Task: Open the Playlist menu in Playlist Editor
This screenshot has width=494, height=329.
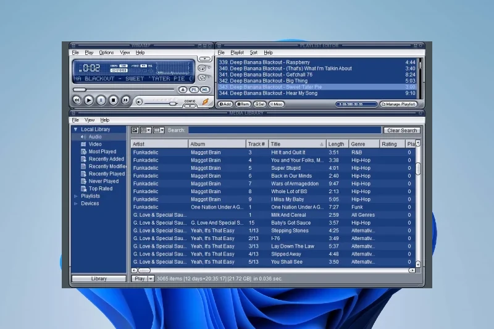Action: pos(237,52)
